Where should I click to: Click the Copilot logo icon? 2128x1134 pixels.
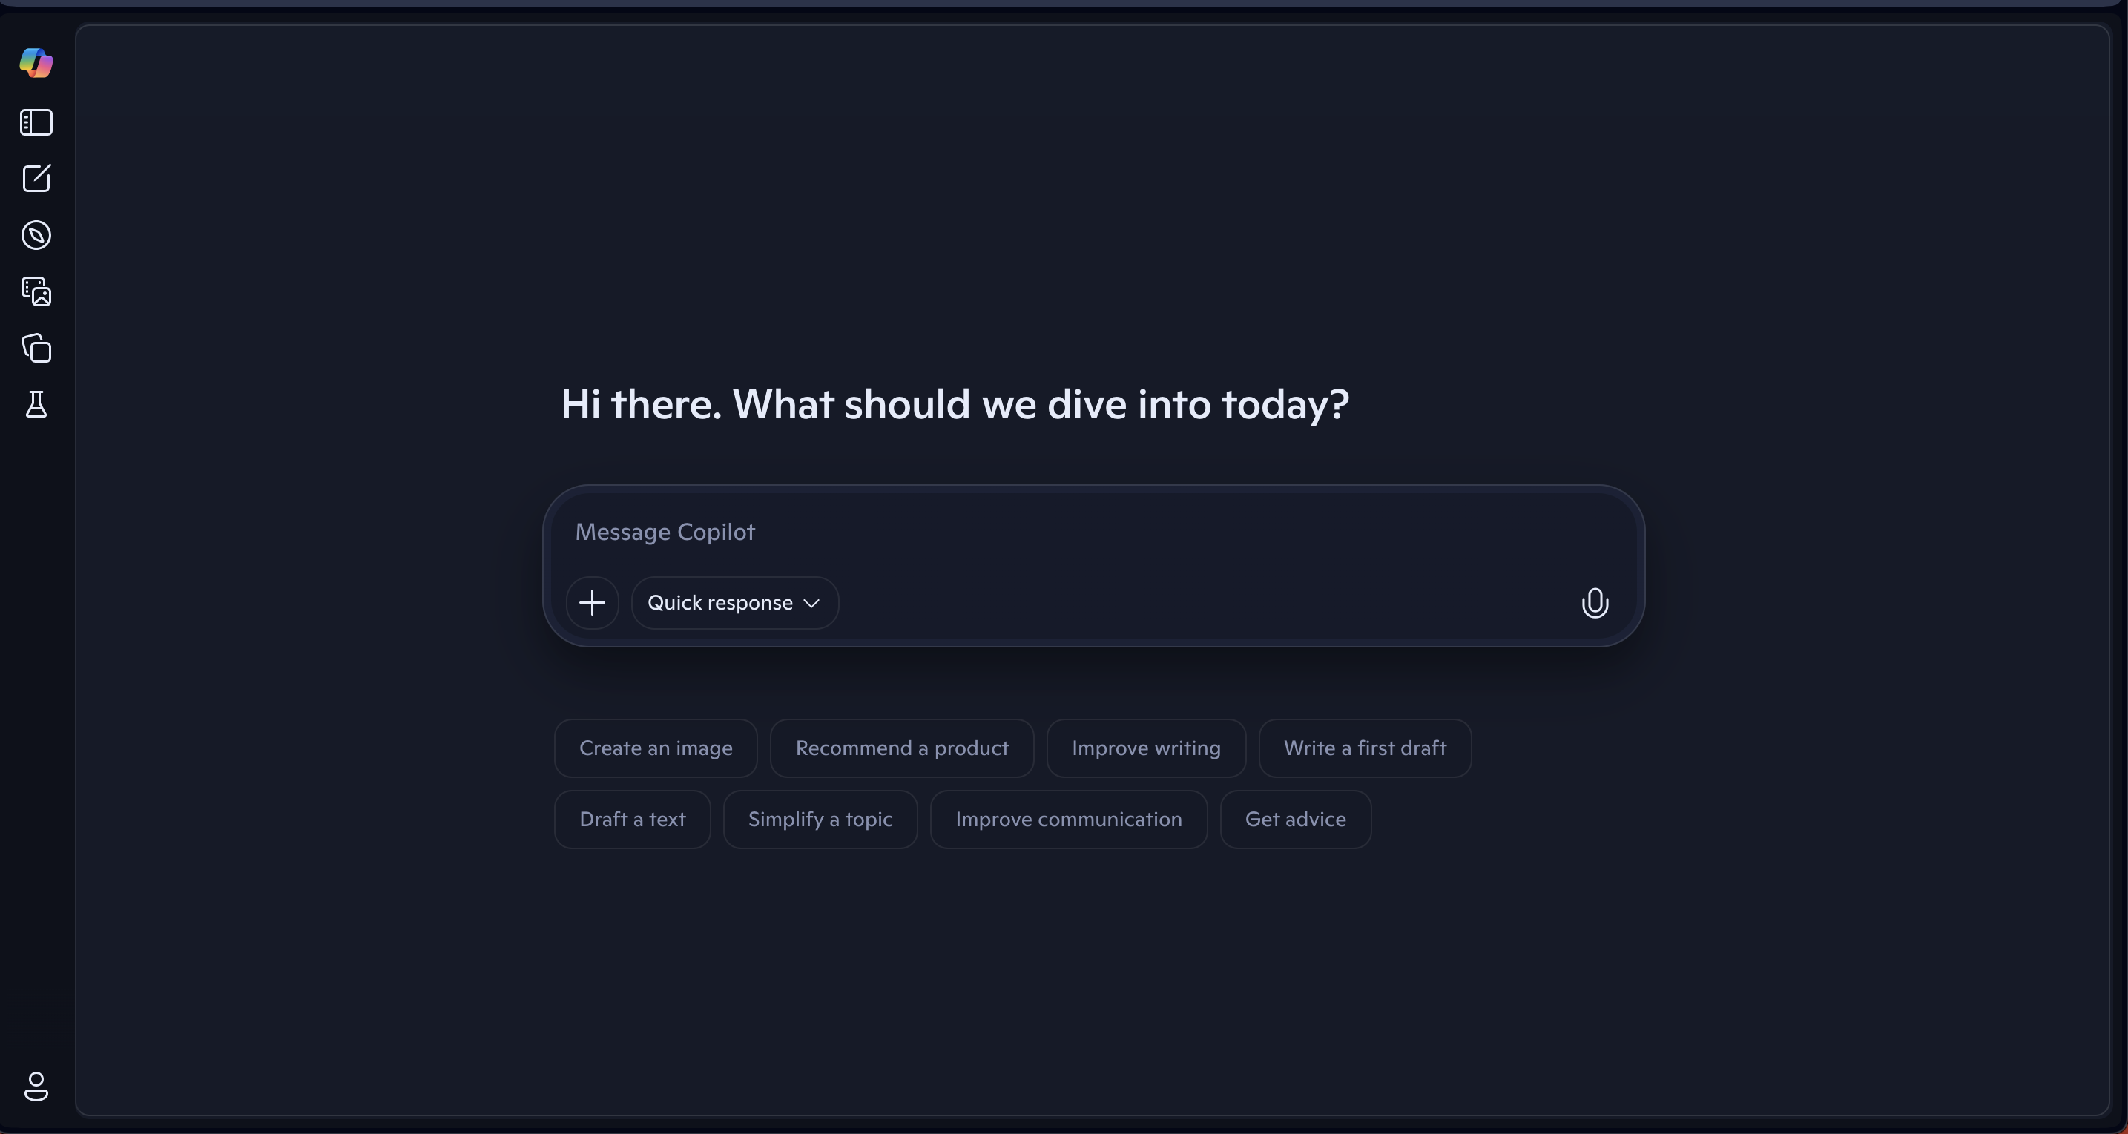[36, 63]
